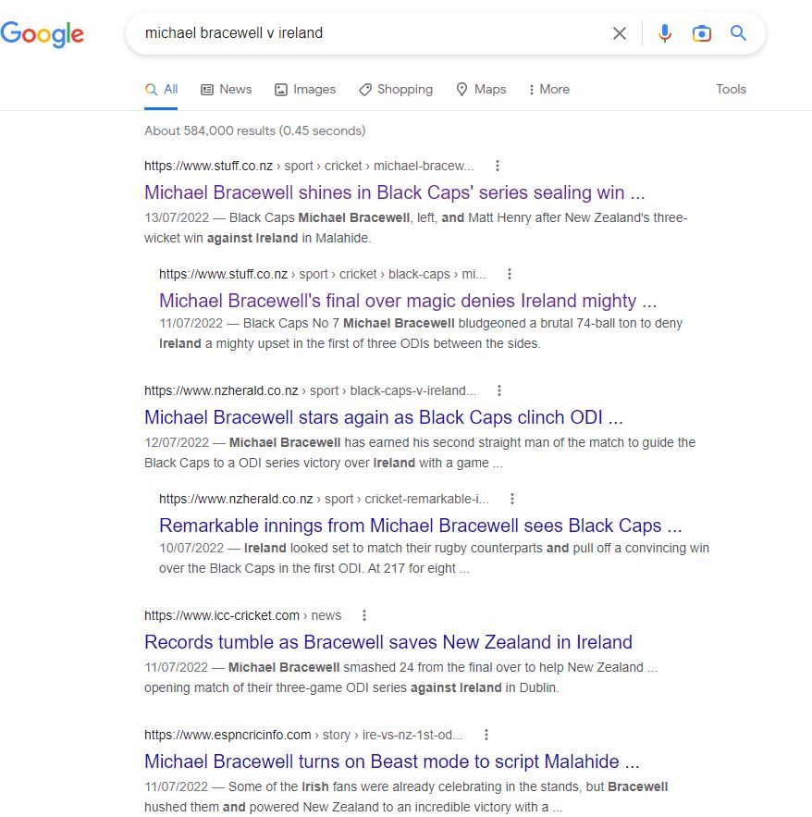This screenshot has width=812, height=817.
Task: Open three-dot options for espncricinfo.com result
Action: click(486, 735)
